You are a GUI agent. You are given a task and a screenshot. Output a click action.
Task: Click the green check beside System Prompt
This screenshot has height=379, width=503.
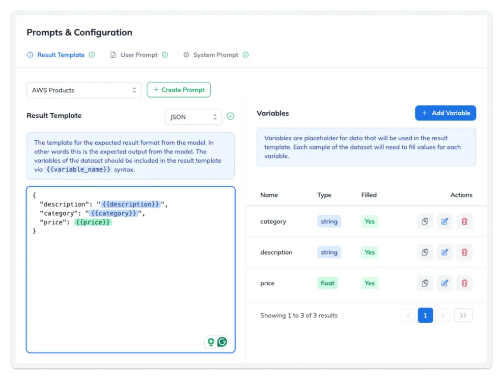tap(246, 54)
